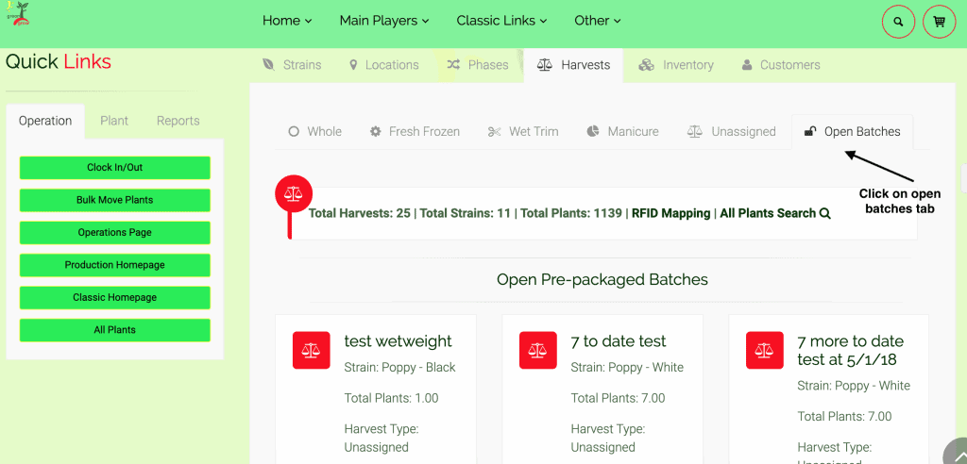Select the Reports quick links tab

178,121
